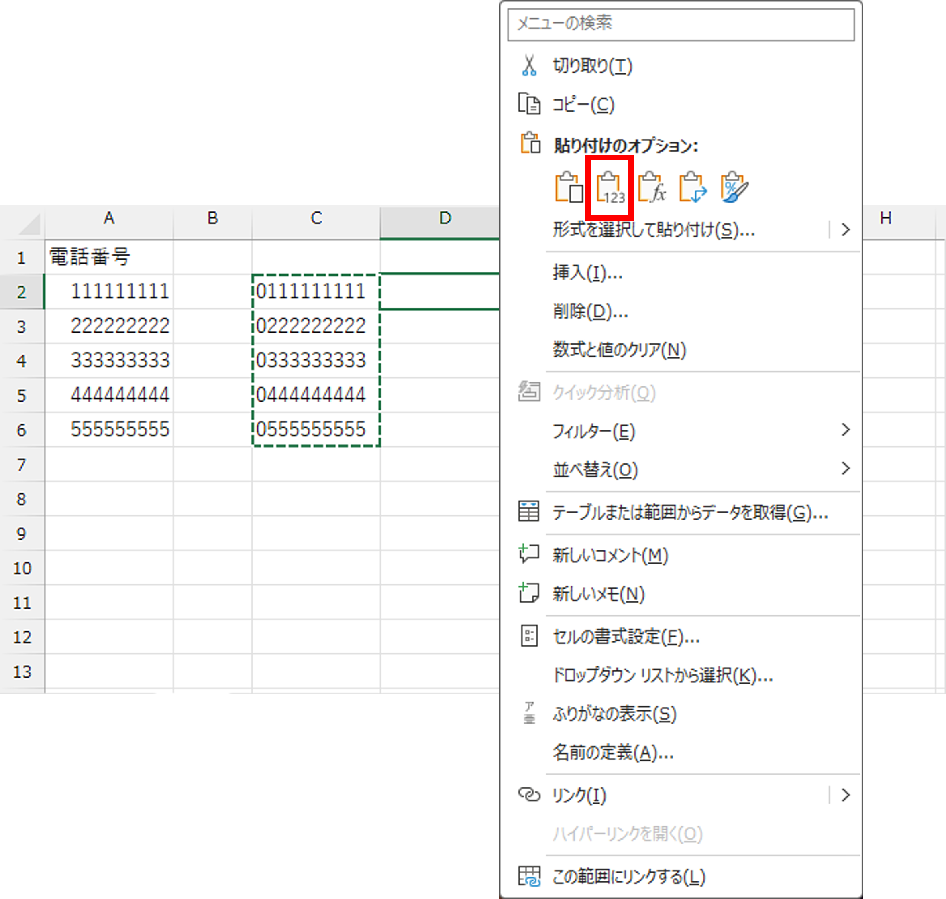This screenshot has width=946, height=899.
Task: Select row 7 header
Action: coord(22,465)
